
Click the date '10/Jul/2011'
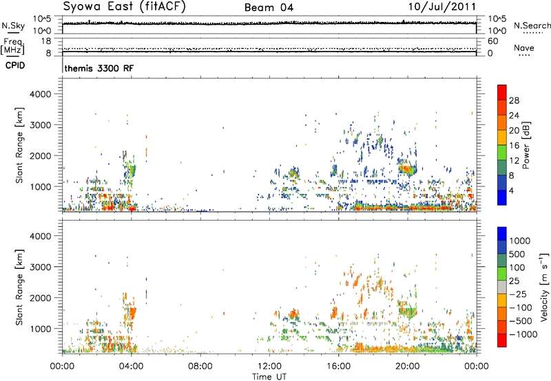tap(442, 7)
